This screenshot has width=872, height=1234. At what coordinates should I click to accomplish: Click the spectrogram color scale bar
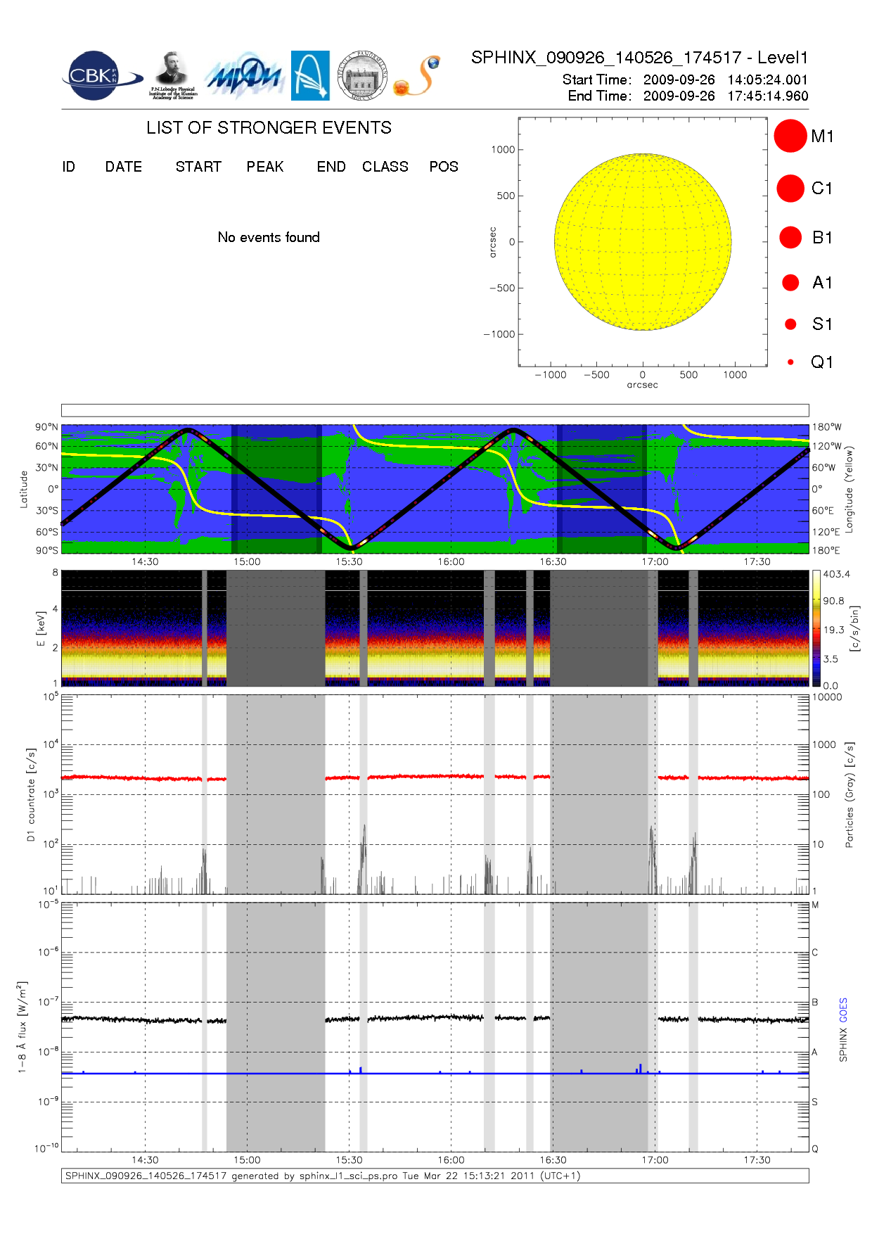pyautogui.click(x=816, y=628)
